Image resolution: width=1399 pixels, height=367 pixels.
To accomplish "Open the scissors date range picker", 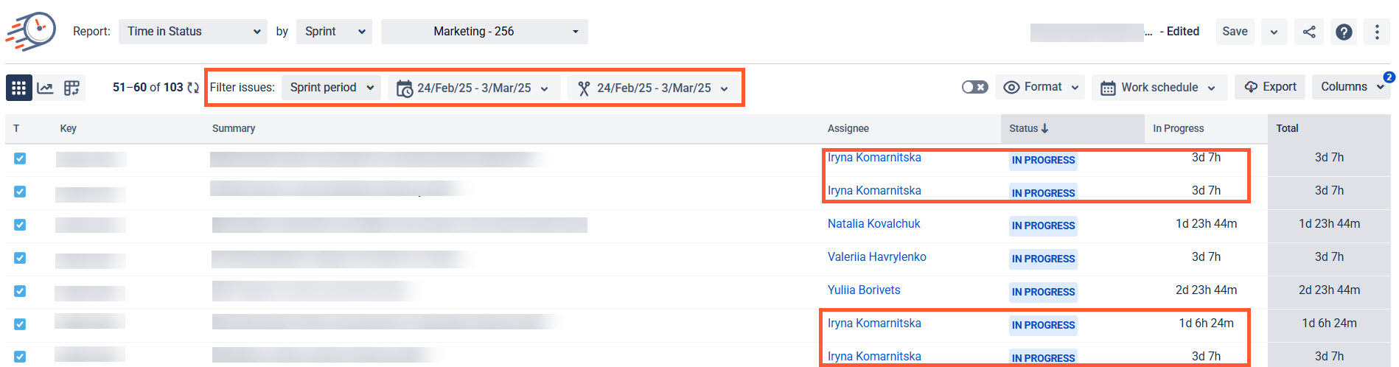I will pyautogui.click(x=654, y=88).
